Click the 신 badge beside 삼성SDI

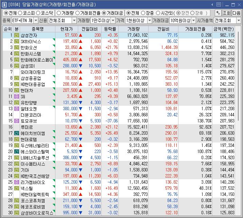tap(17, 66)
